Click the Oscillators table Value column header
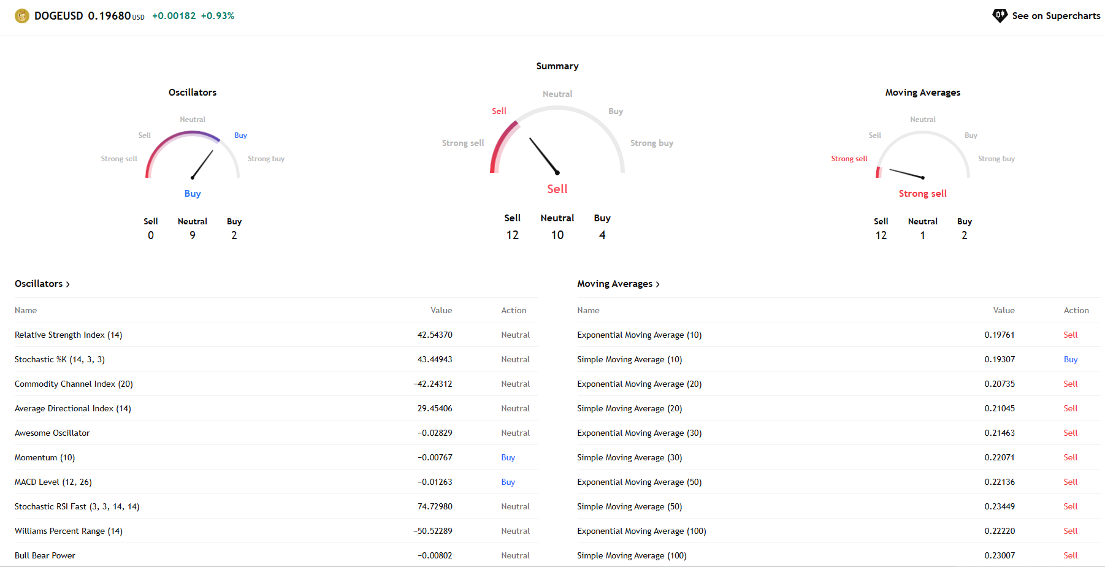 pyautogui.click(x=441, y=311)
